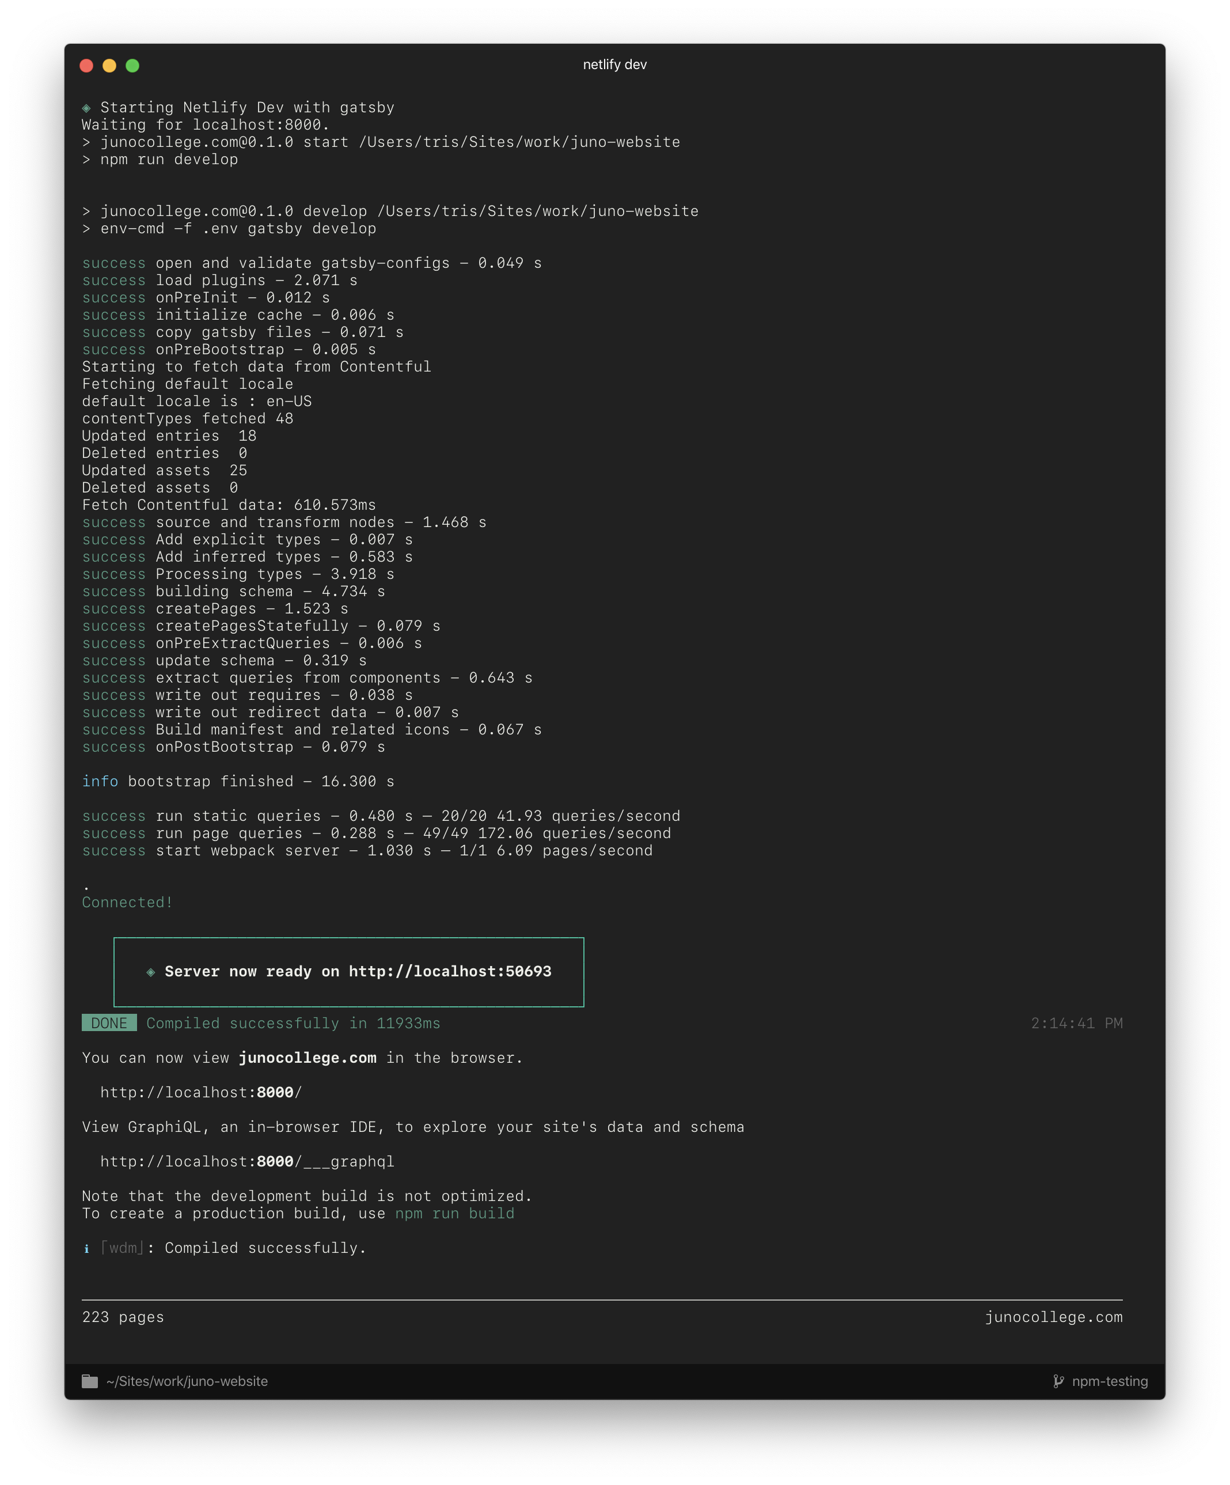Screen dimensions: 1230x1485
Task: Click 'success Processing types – 3.918 s'
Action: (x=238, y=574)
